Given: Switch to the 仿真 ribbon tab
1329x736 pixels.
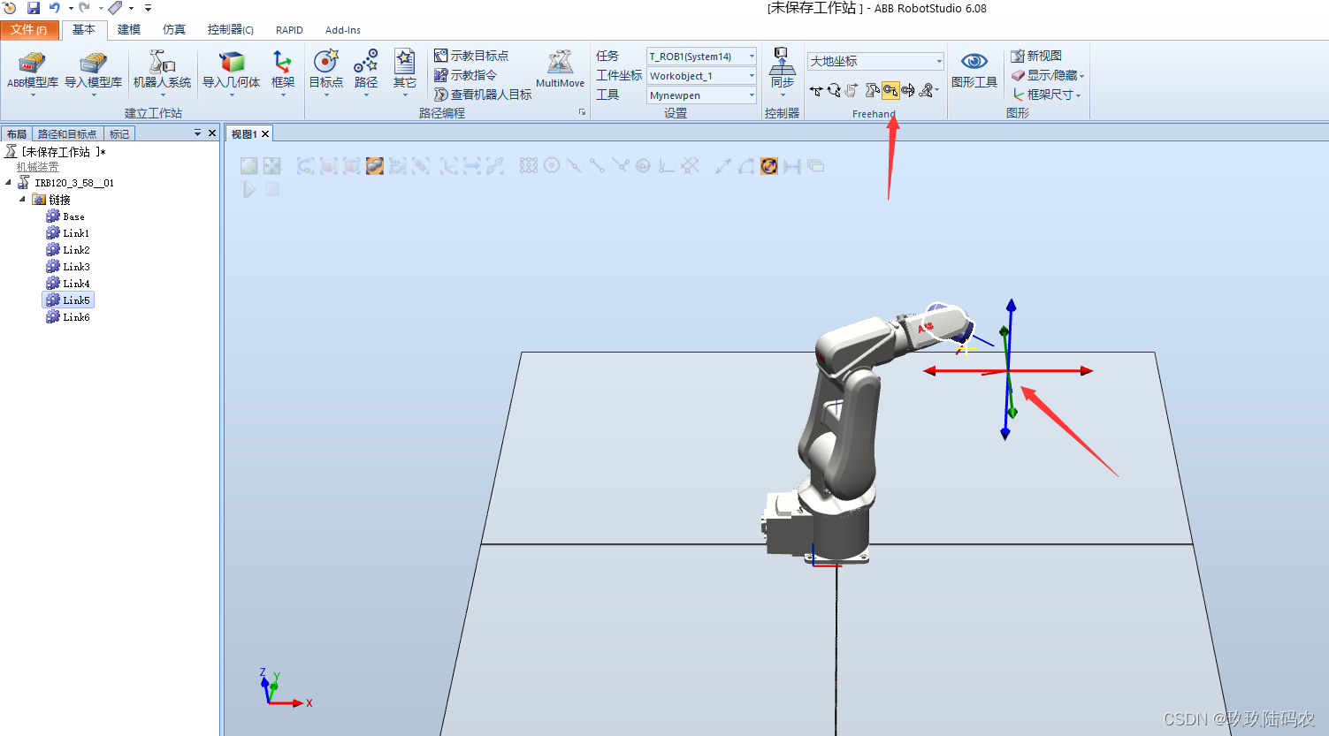Looking at the screenshot, I should tap(174, 29).
